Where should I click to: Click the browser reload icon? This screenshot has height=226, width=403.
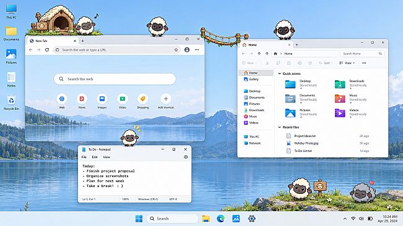tap(47, 50)
